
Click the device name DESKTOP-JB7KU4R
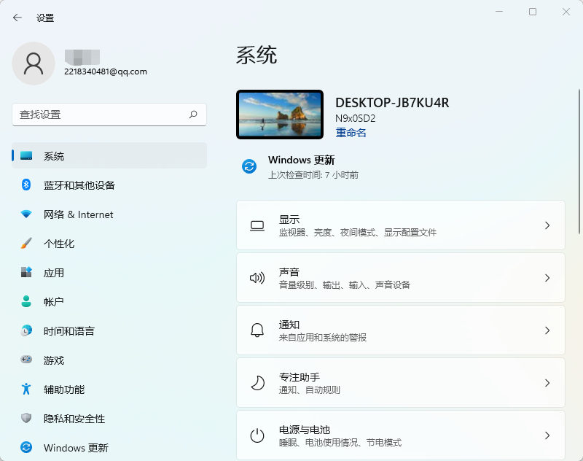pos(392,103)
